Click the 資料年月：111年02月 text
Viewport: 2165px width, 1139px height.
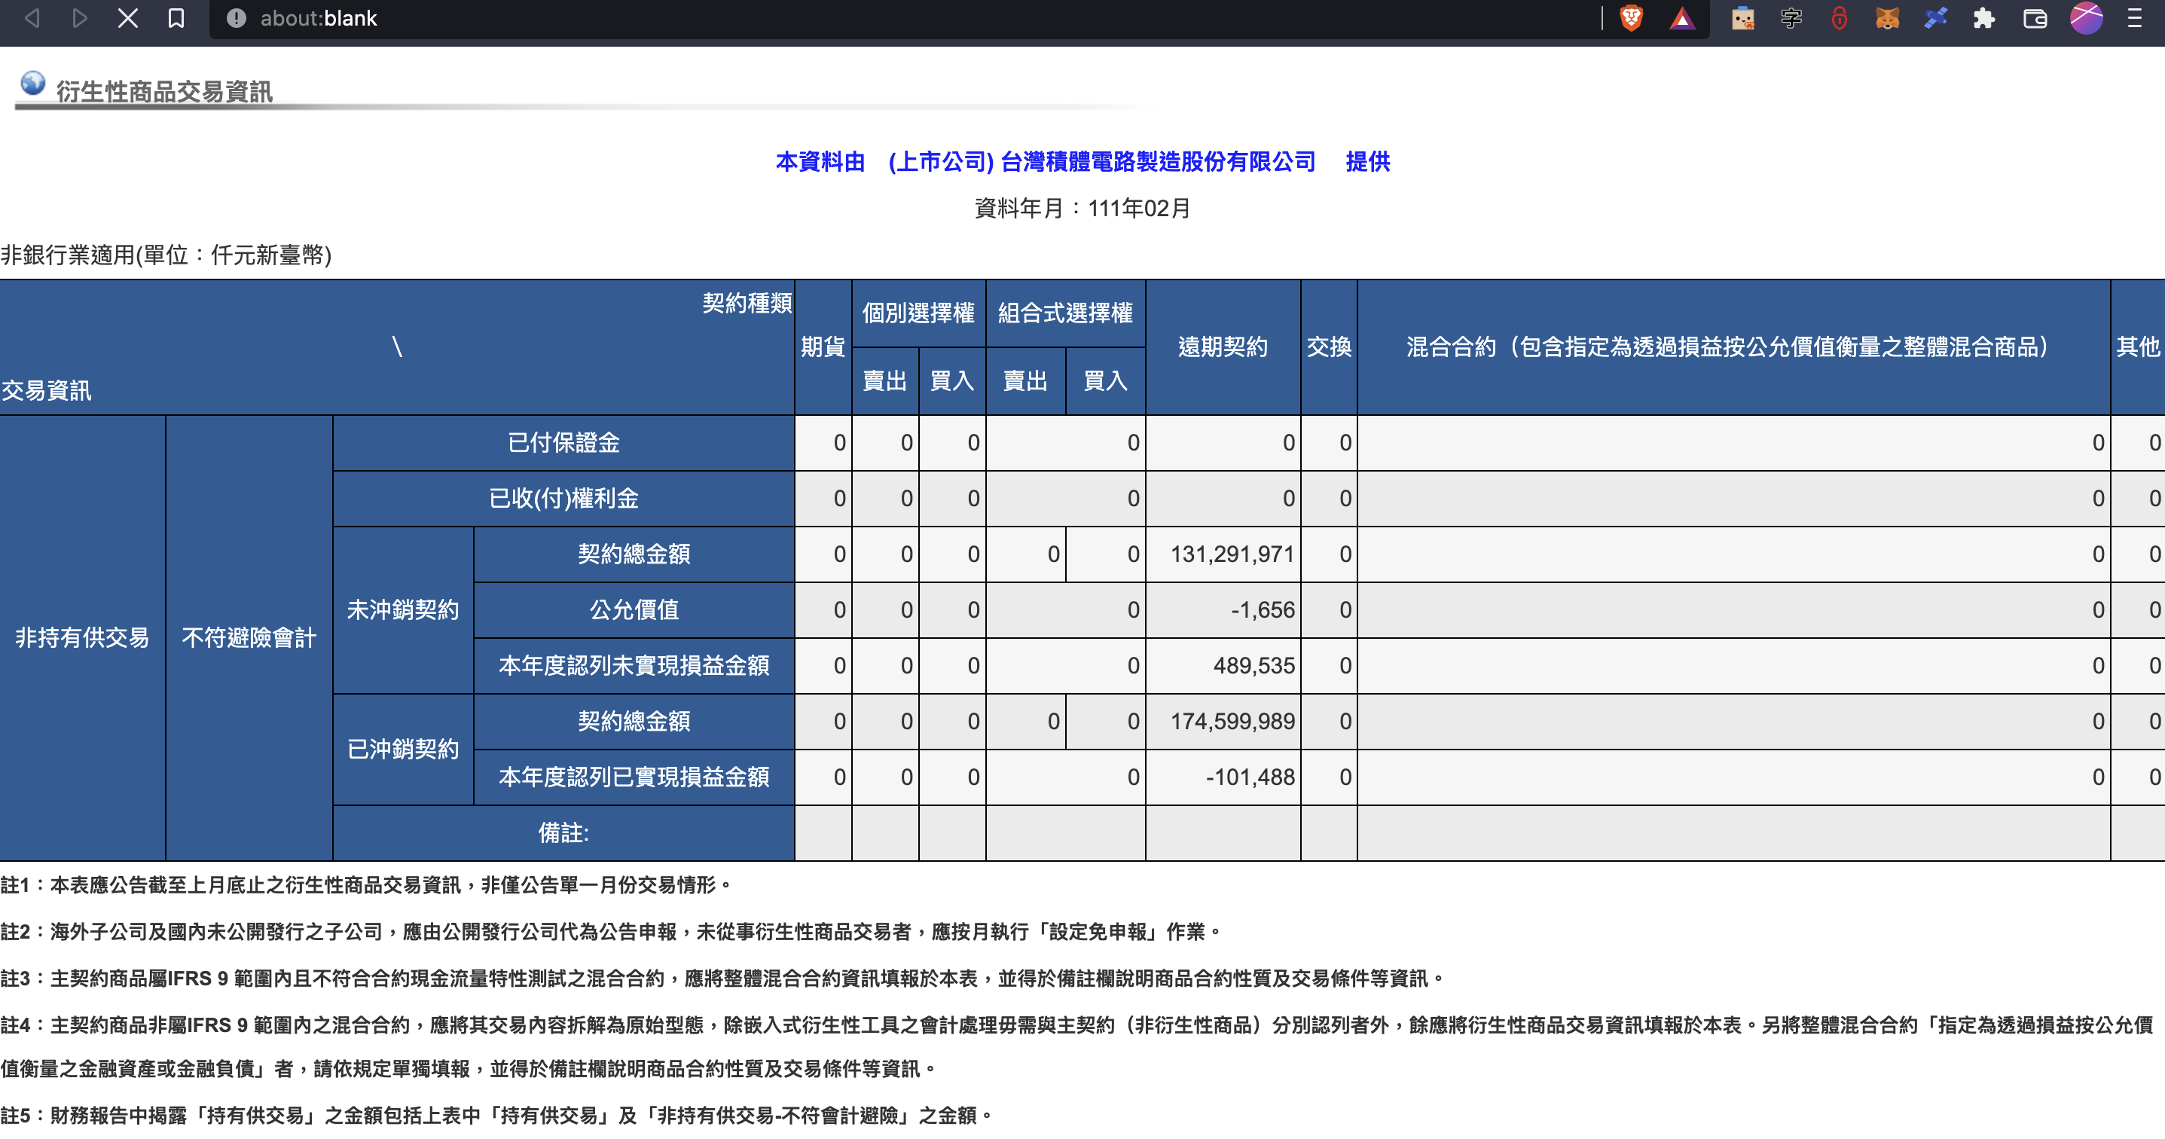point(1082,209)
